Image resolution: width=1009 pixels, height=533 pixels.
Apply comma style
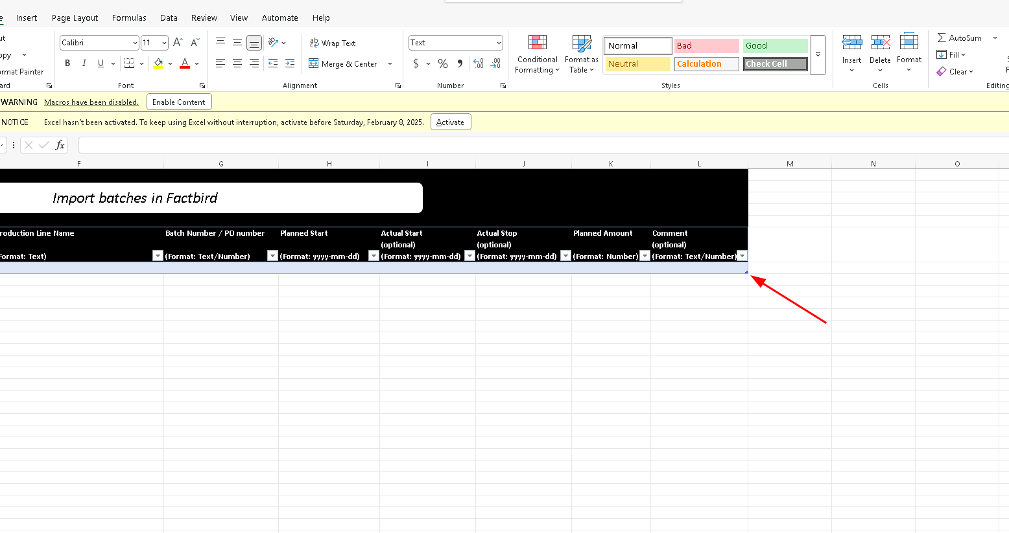tap(460, 63)
